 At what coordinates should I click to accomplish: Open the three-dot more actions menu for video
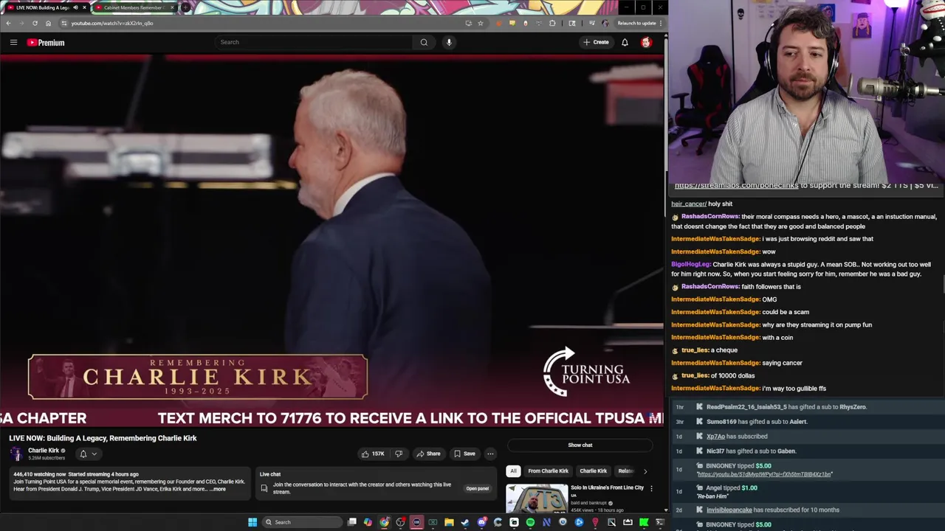click(490, 454)
